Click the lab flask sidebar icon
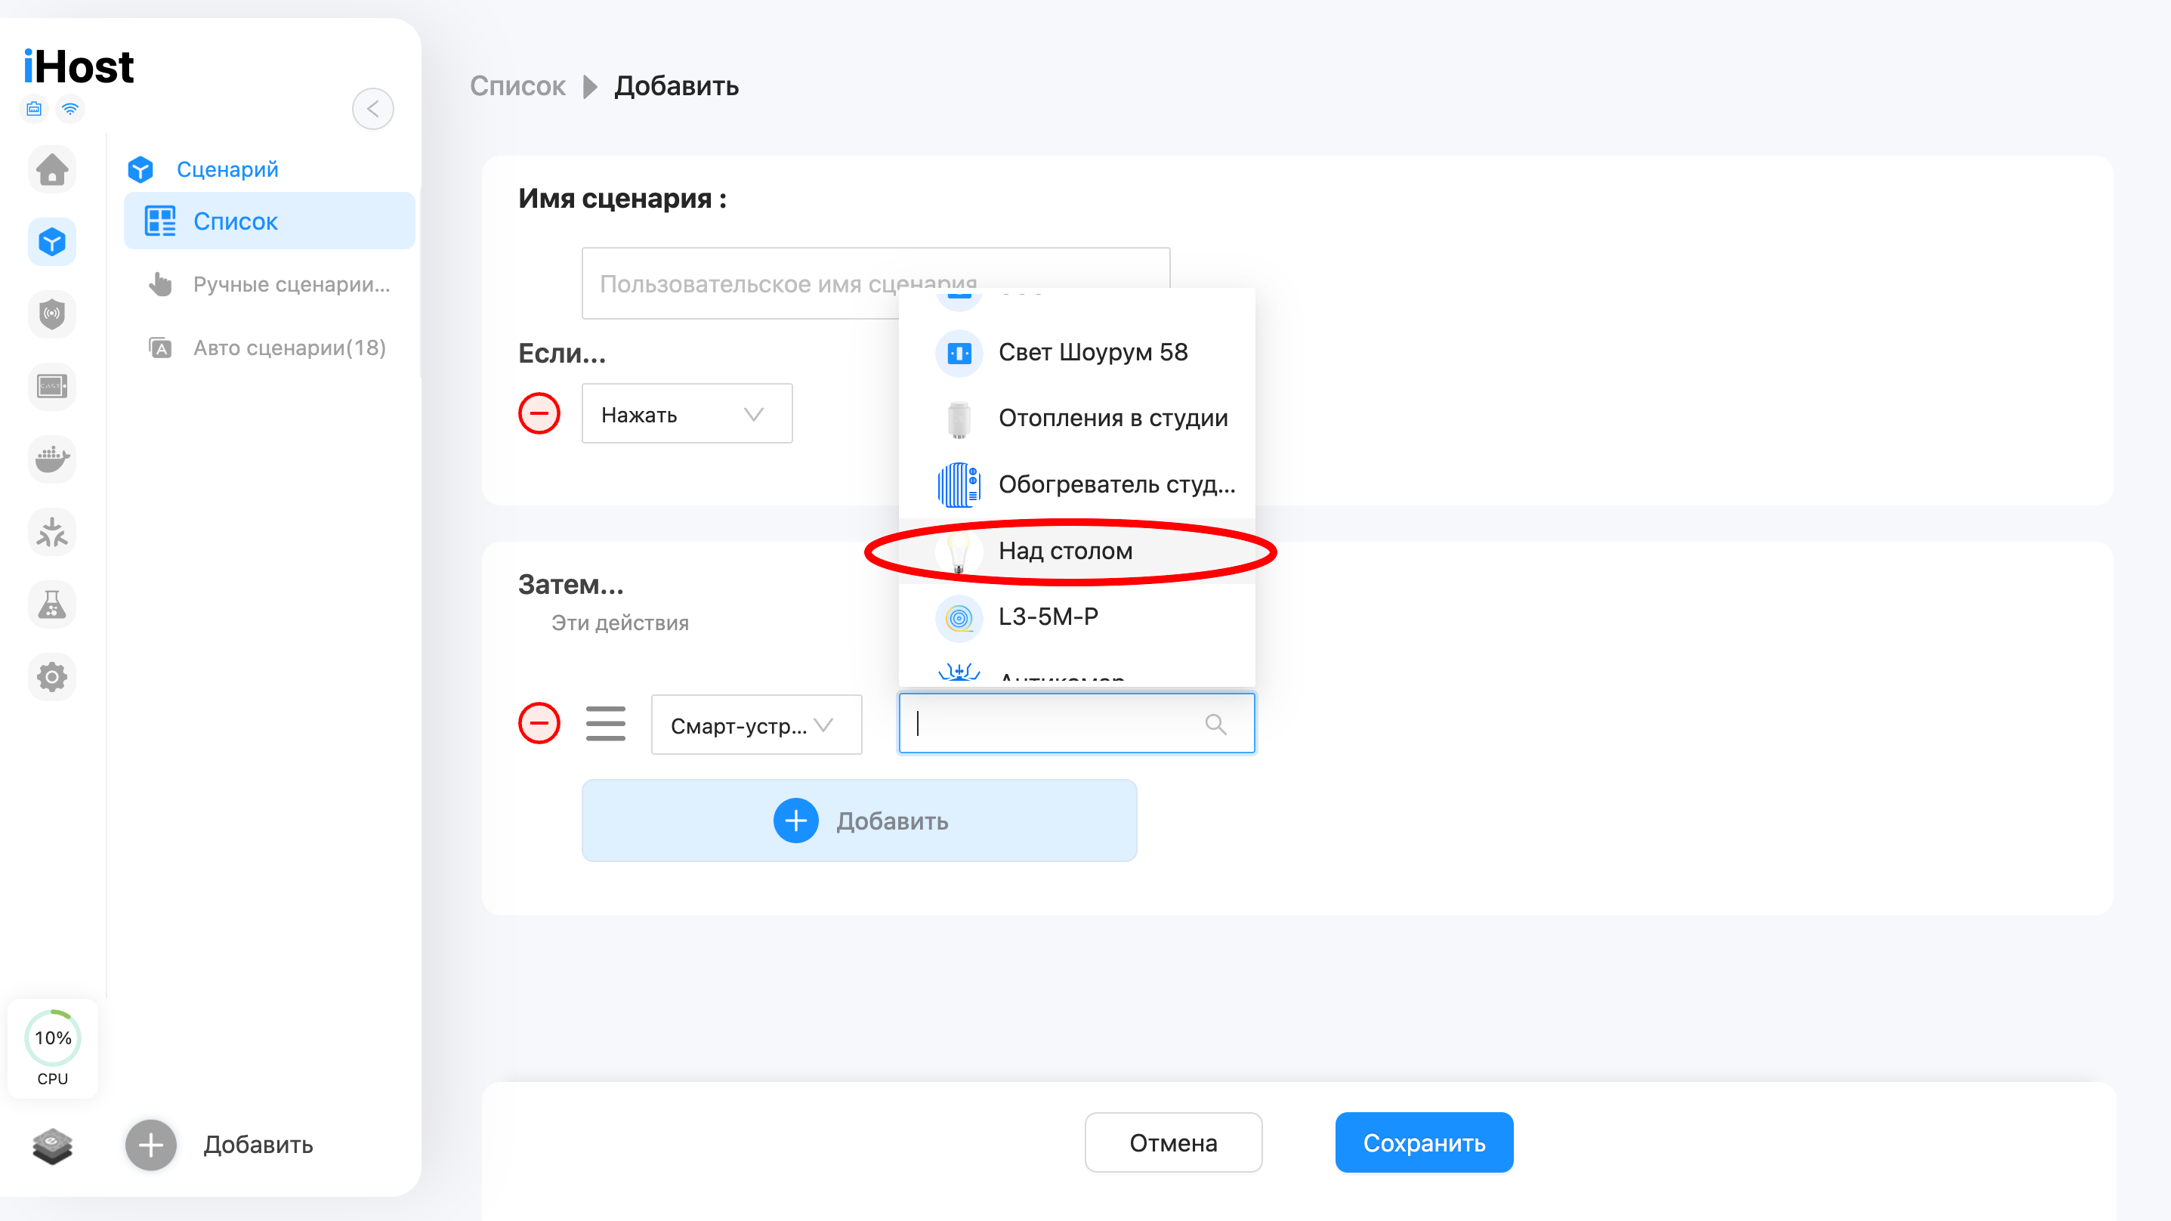The height and width of the screenshot is (1221, 2171). [52, 604]
